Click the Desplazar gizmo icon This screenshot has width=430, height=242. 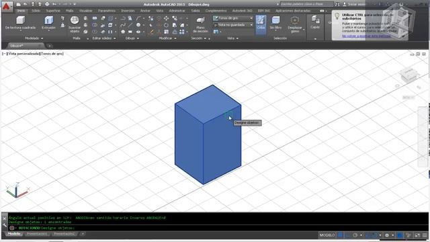294,24
